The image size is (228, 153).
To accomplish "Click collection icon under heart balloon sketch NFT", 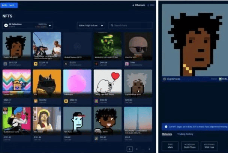I will click(x=96, y=101).
